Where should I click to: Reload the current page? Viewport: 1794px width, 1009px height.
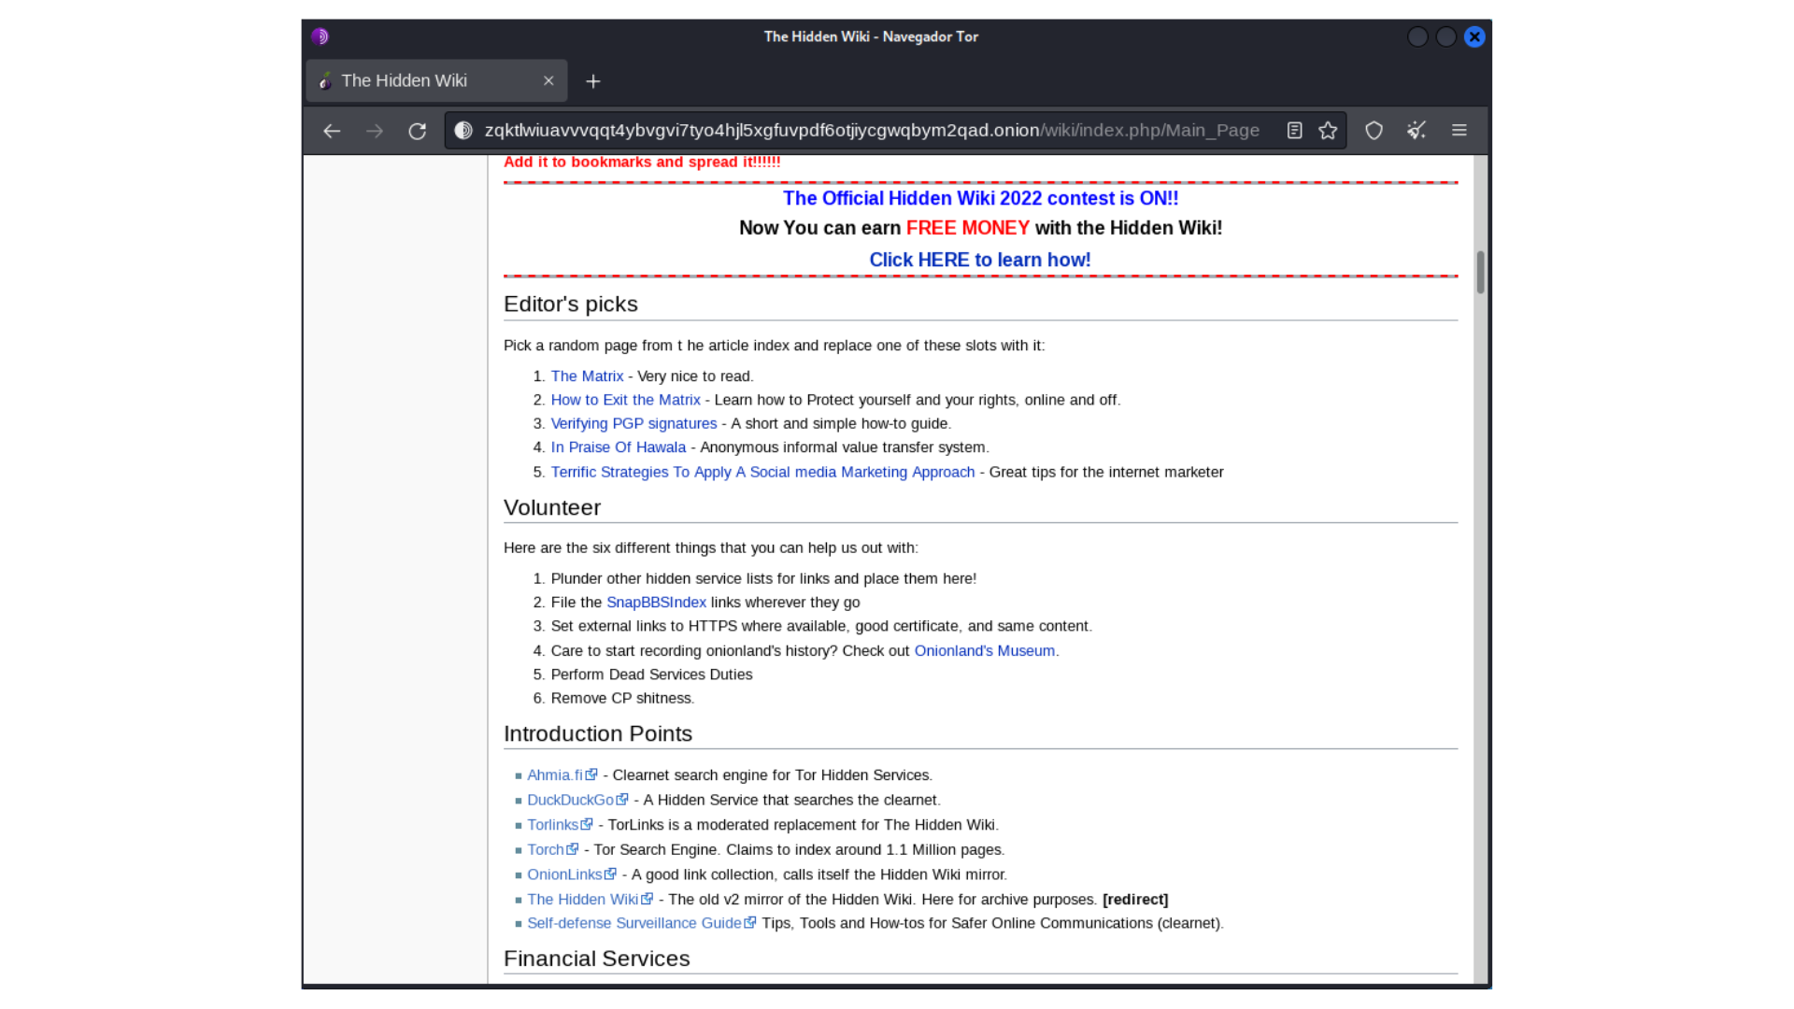(x=418, y=131)
